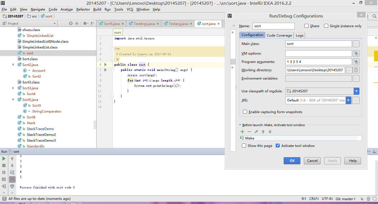Select StackTraceDemo2 in Project tree
Viewport: 378px width, 204px height.
41,135
